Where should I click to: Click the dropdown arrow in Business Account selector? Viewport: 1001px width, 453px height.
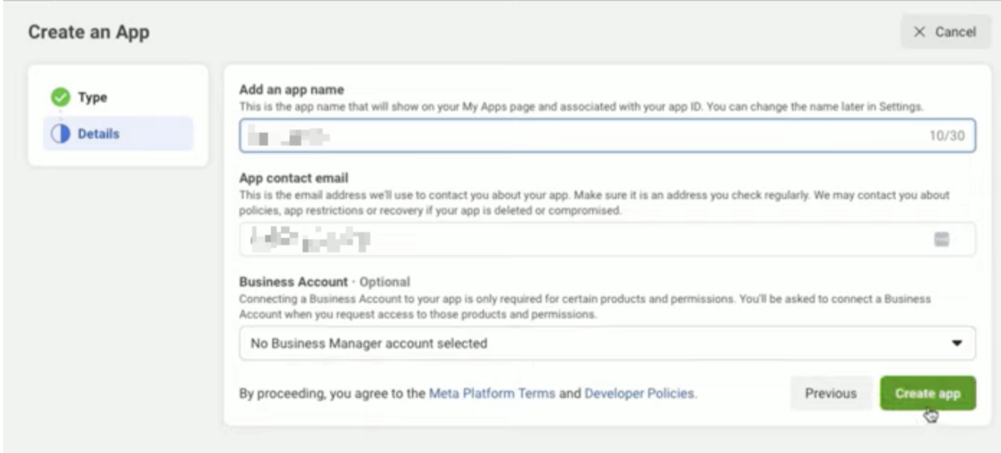pyautogui.click(x=957, y=343)
